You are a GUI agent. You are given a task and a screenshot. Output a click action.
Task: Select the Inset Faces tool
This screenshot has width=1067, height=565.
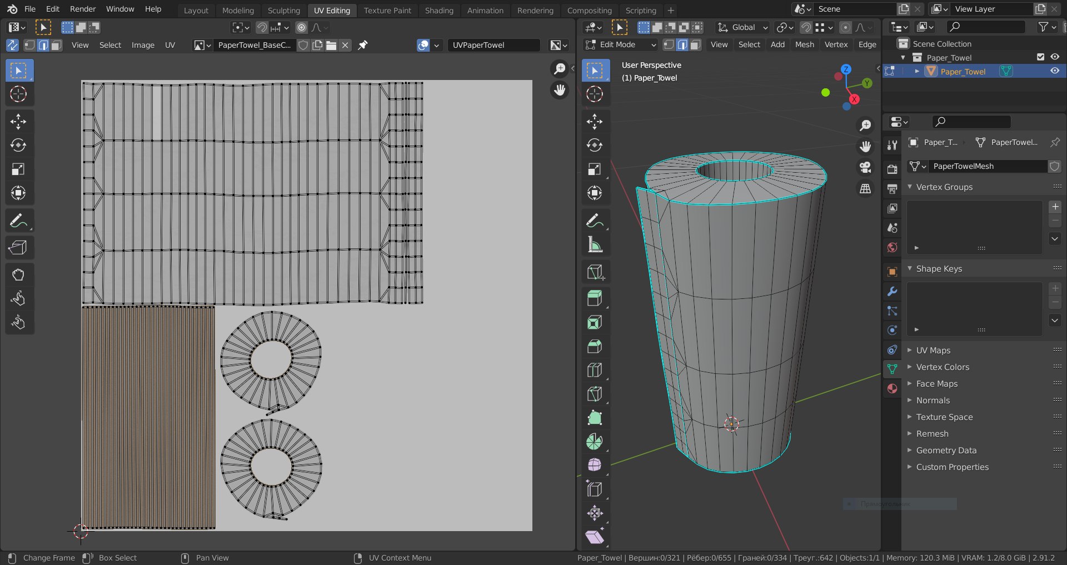coord(595,322)
